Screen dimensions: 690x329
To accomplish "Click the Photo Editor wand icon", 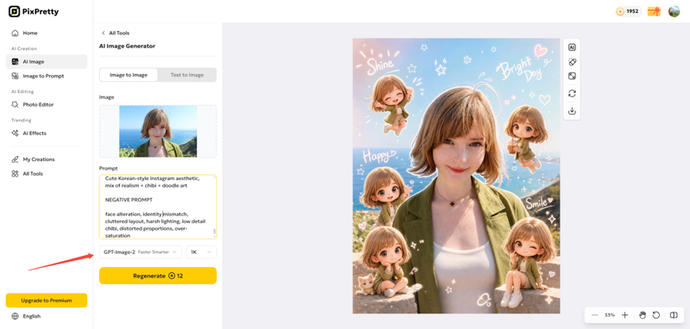I will (x=15, y=104).
